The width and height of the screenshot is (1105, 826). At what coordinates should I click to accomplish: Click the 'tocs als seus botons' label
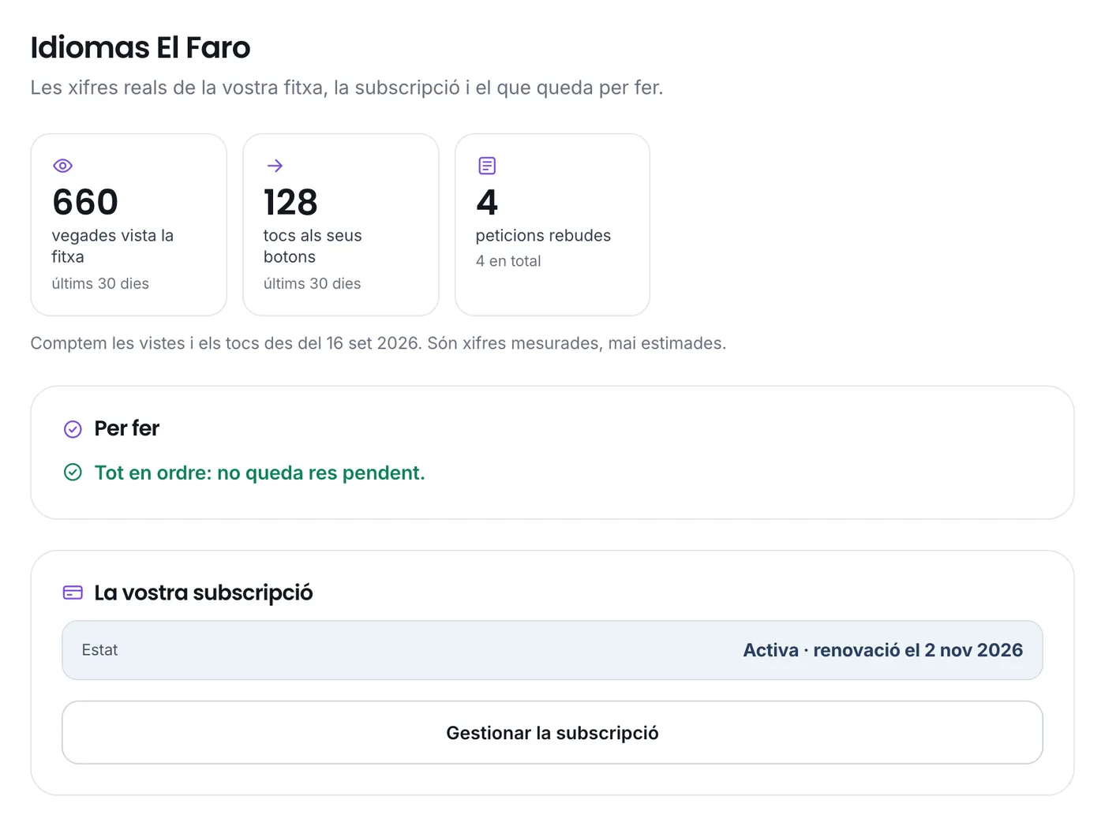click(x=313, y=246)
